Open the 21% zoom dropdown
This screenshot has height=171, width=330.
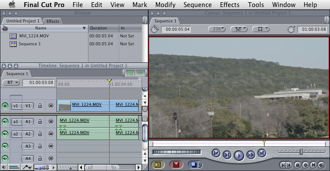(217, 29)
